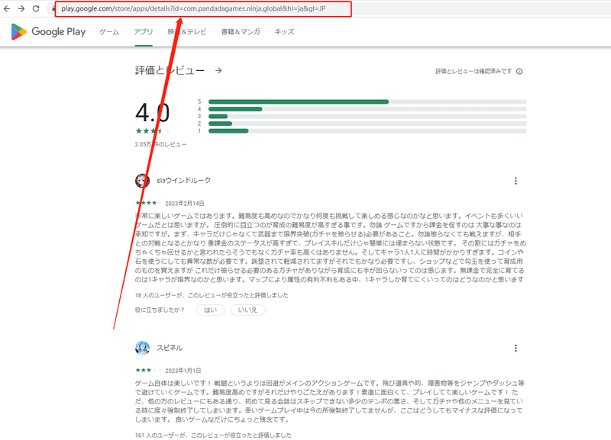Click the 3-star rating bar

click(x=367, y=117)
